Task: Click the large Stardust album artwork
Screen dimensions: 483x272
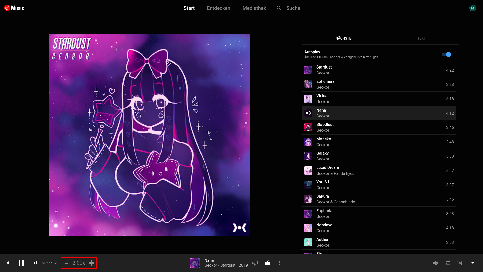Action: coord(149,135)
